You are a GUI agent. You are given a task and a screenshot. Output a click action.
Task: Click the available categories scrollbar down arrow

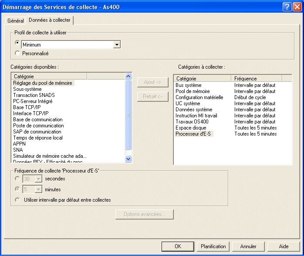tap(128, 159)
